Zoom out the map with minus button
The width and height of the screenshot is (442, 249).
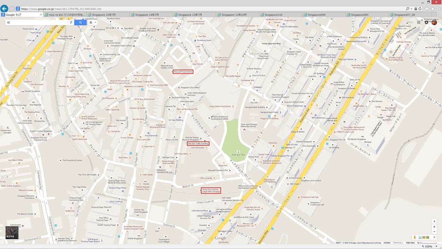pyautogui.click(x=434, y=232)
